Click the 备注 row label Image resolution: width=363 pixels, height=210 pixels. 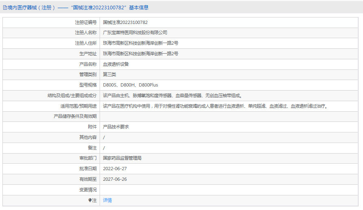click(92, 148)
